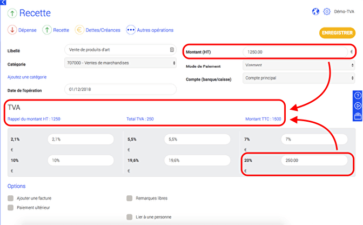Switch to the Autres opérations tab
Image resolution: width=363 pixels, height=225 pixels.
155,30
